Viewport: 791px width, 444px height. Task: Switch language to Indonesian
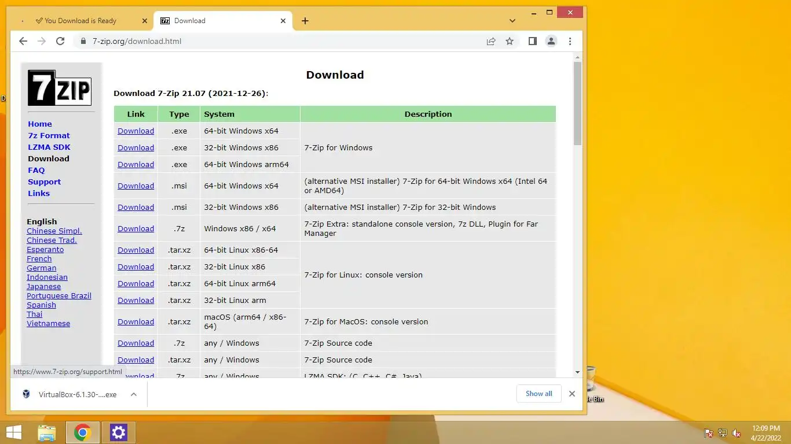[x=47, y=277]
